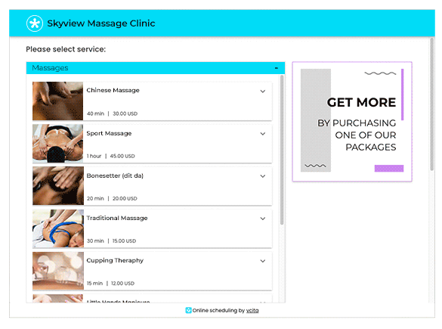This screenshot has height=329, width=442.
Task: Expand the Cupping Theraphy details chevron
Action: coord(263,261)
